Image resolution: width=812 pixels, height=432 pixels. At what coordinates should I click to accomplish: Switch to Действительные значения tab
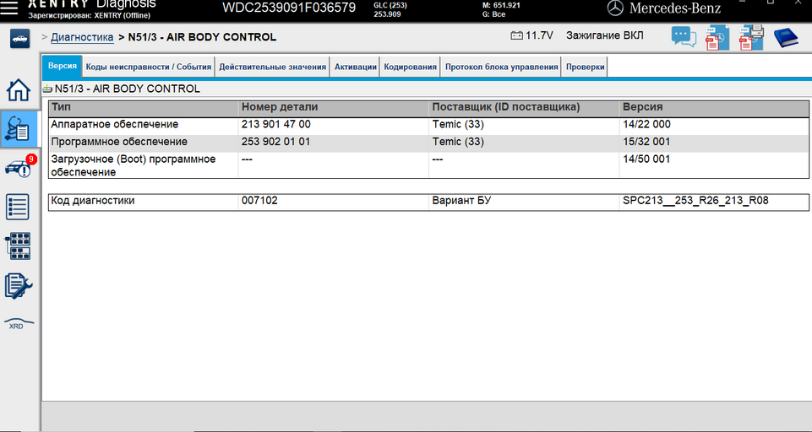(272, 67)
